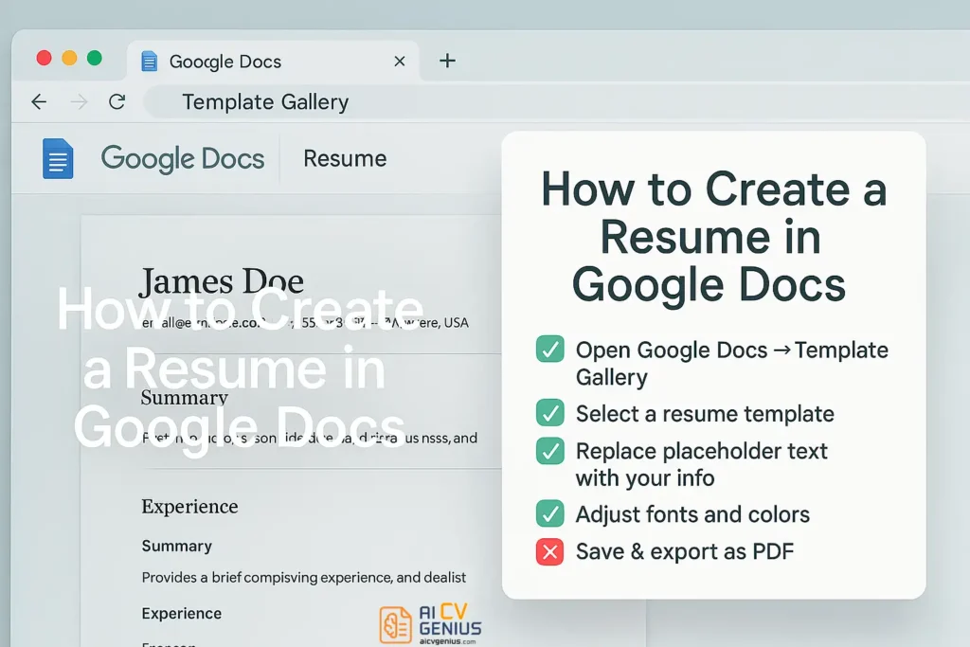This screenshot has height=647, width=970.
Task: Open a new tab with the plus icon
Action: pos(447,61)
